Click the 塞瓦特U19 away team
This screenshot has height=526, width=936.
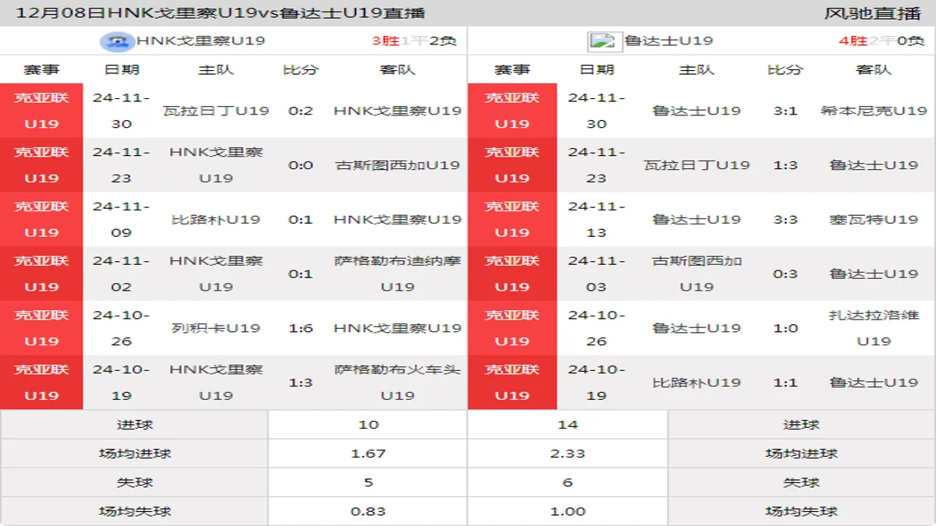point(874,220)
